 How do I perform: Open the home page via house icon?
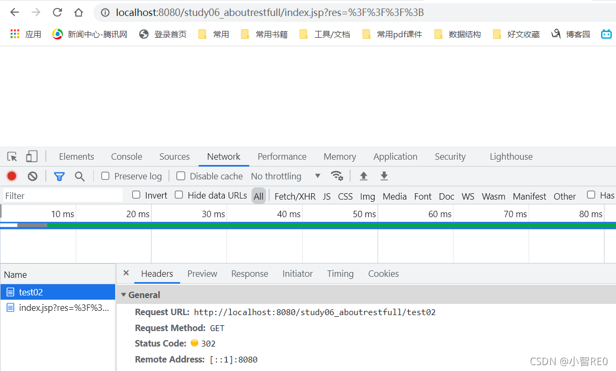pos(78,13)
